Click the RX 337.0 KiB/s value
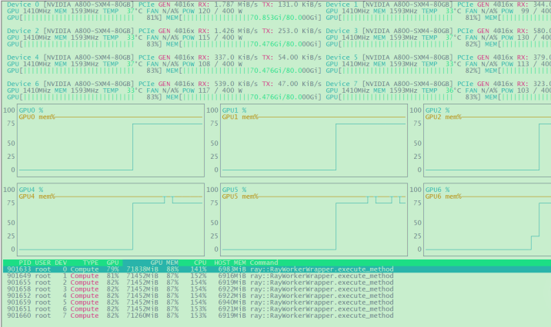 tap(235, 58)
